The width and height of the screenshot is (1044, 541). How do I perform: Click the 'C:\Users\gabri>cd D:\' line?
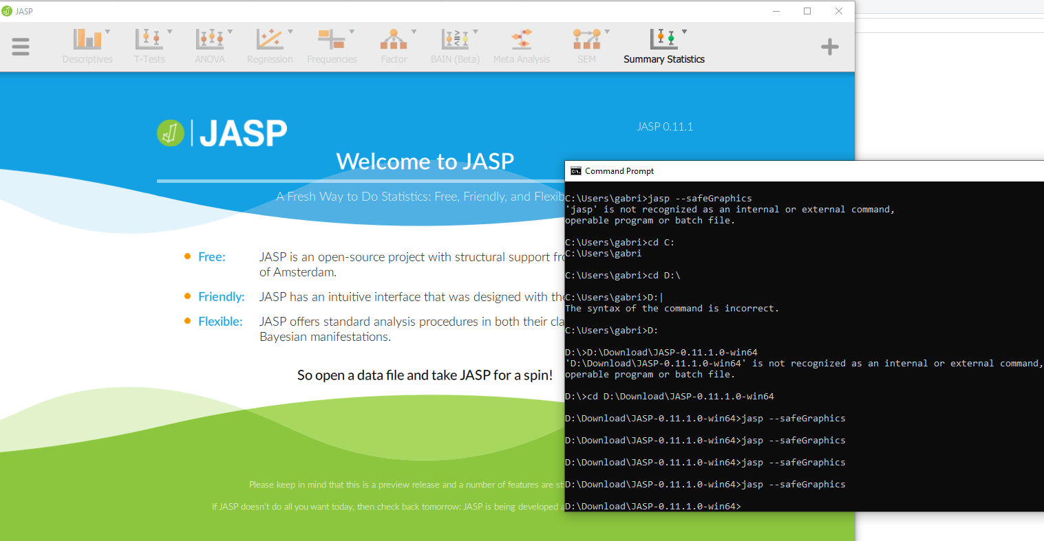click(623, 276)
